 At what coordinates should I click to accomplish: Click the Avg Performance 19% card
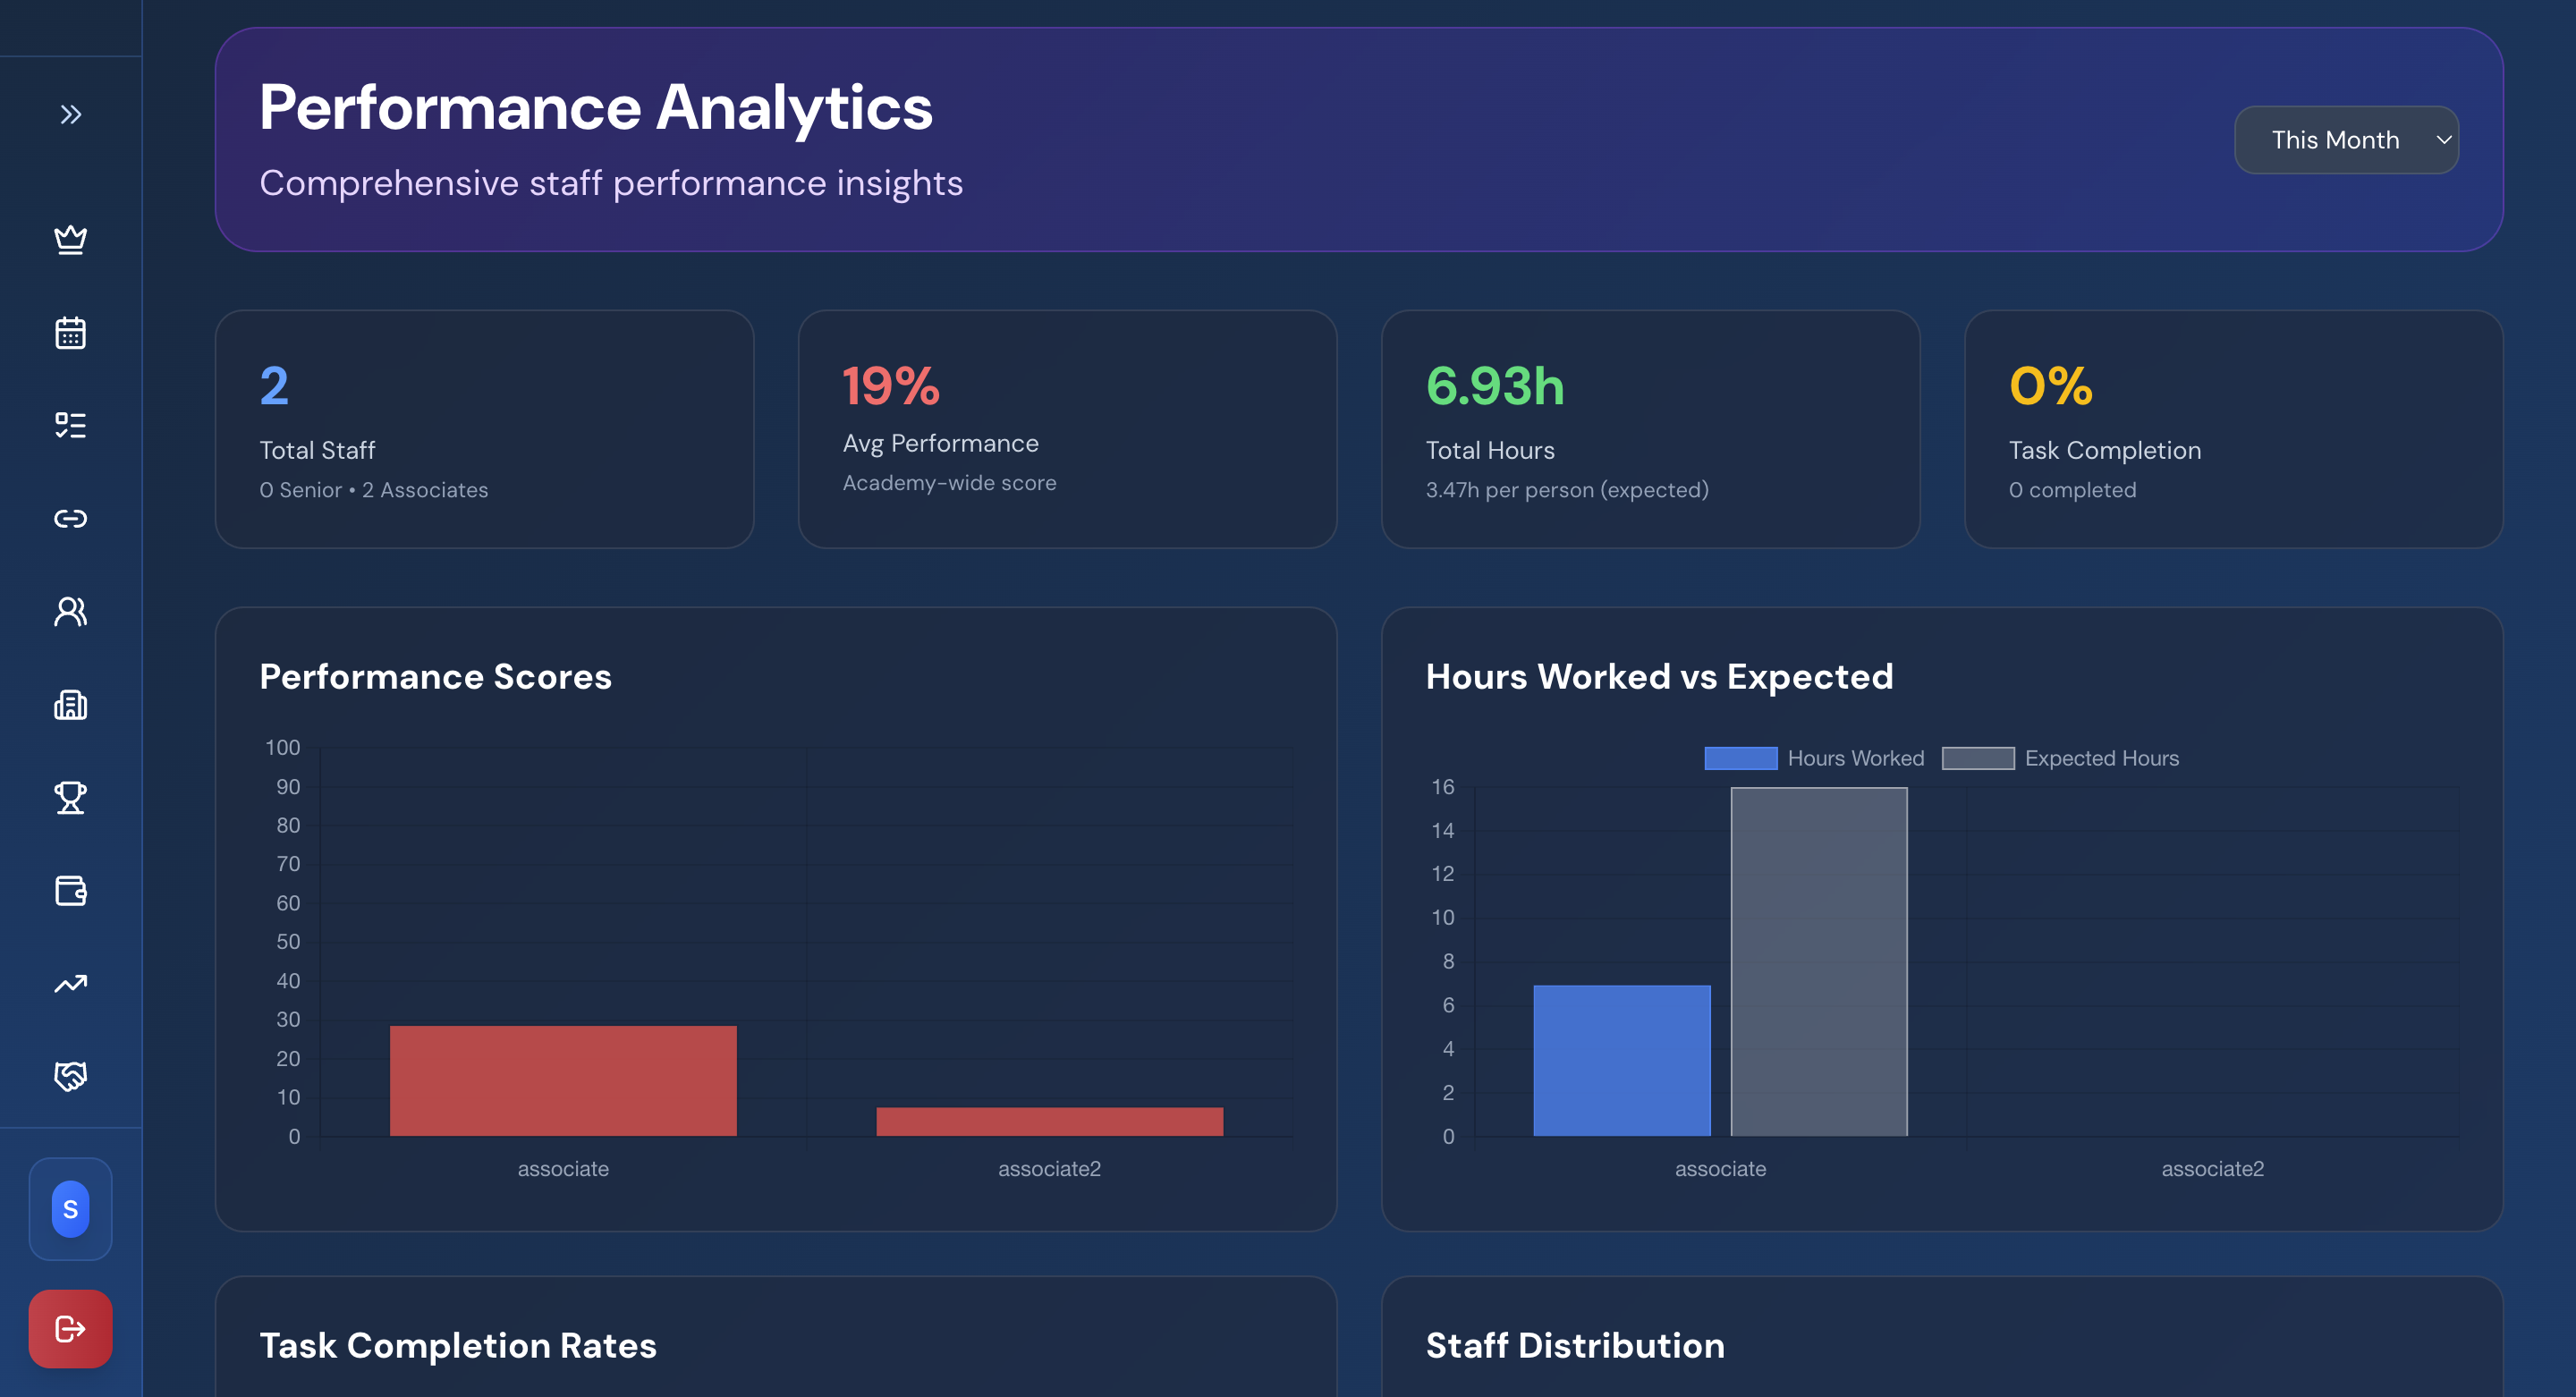1067,428
